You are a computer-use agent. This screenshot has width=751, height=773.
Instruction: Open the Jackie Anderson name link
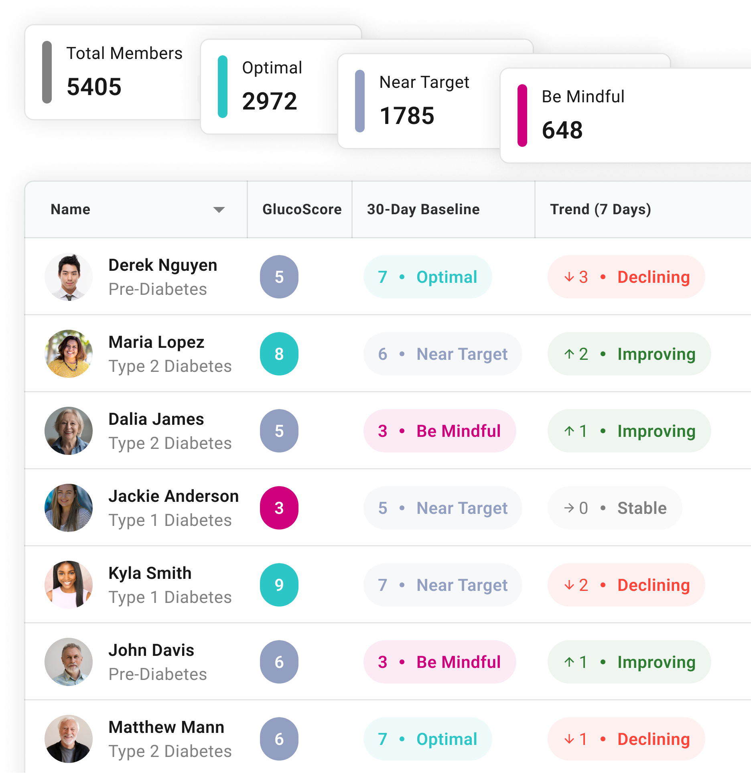coord(174,496)
